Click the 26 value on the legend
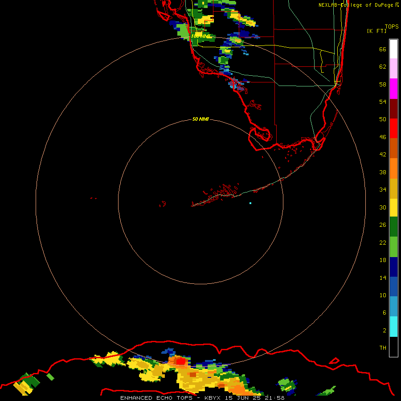The image size is (401, 401). pos(383,225)
